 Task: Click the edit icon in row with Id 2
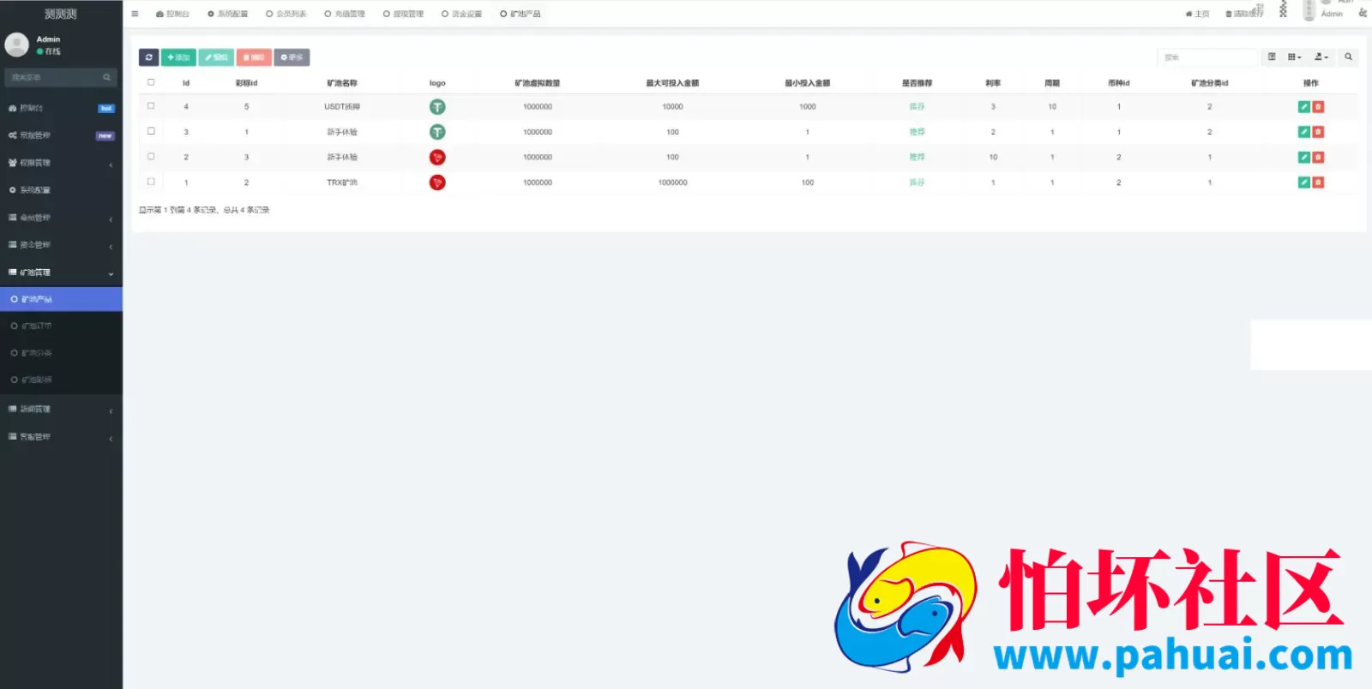[1303, 158]
